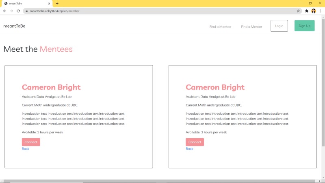The image size is (325, 183).
Task: Minimize the browser window
Action: [x=301, y=3]
